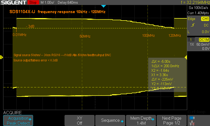Click the M 1.00s/ timebase readout

click(48, 2)
